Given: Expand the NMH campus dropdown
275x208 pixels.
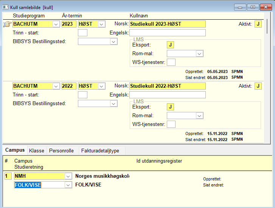Looking at the screenshot, I should pyautogui.click(x=68, y=176).
